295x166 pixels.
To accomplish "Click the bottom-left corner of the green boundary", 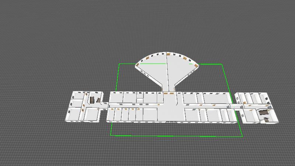I will (x=111, y=135).
